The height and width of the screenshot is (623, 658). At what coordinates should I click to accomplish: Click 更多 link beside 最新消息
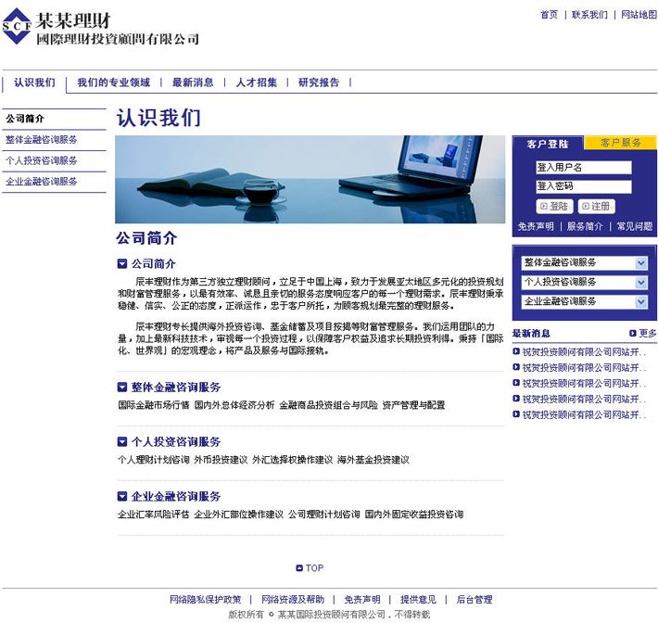coord(648,334)
